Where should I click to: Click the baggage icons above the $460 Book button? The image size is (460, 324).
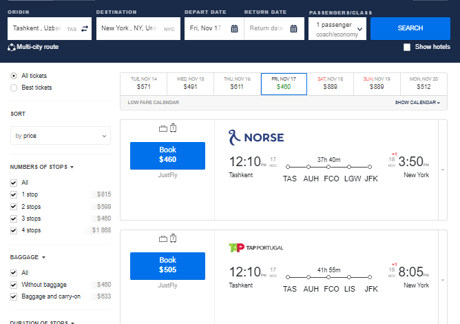click(168, 128)
